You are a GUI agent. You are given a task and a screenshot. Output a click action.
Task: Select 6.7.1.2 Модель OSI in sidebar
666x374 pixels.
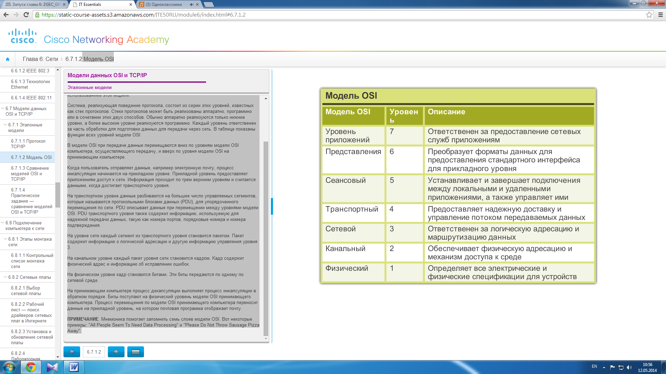tap(27, 157)
